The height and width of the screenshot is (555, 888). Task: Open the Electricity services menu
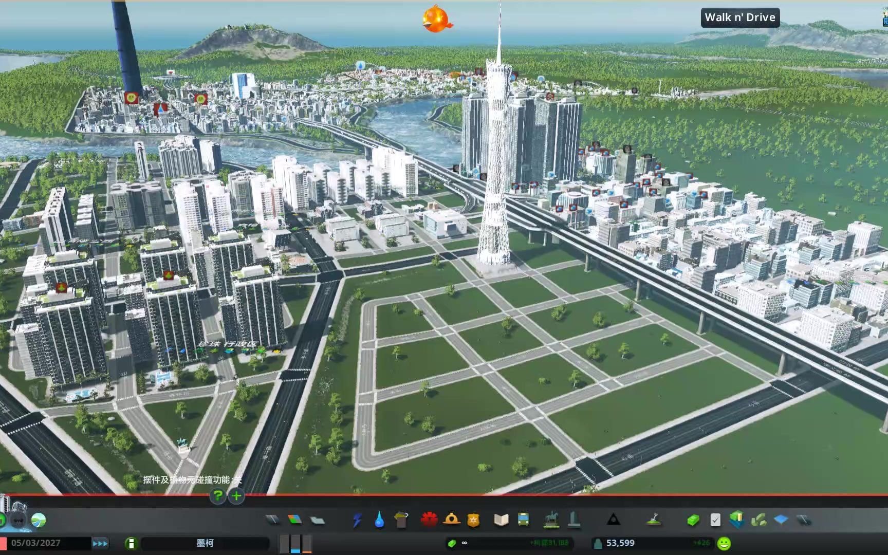pyautogui.click(x=357, y=520)
